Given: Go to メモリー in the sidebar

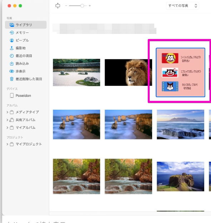Looking at the screenshot, I should [26, 33].
